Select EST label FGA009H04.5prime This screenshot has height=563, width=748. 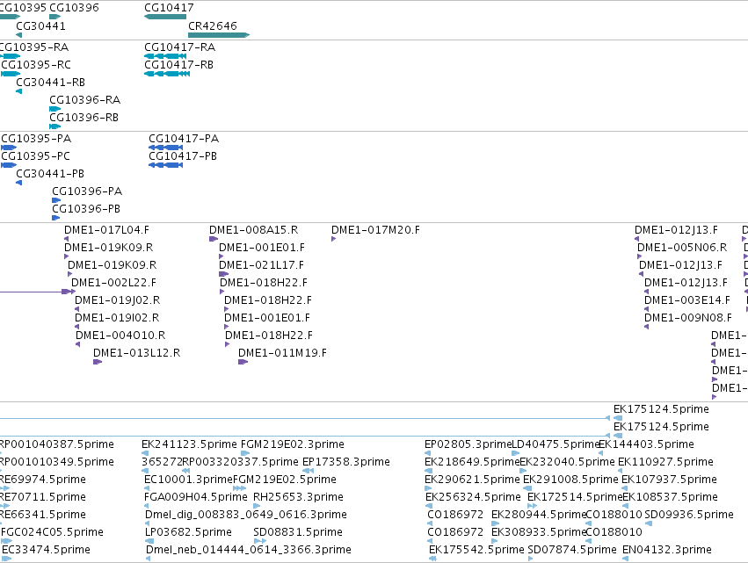pos(196,497)
